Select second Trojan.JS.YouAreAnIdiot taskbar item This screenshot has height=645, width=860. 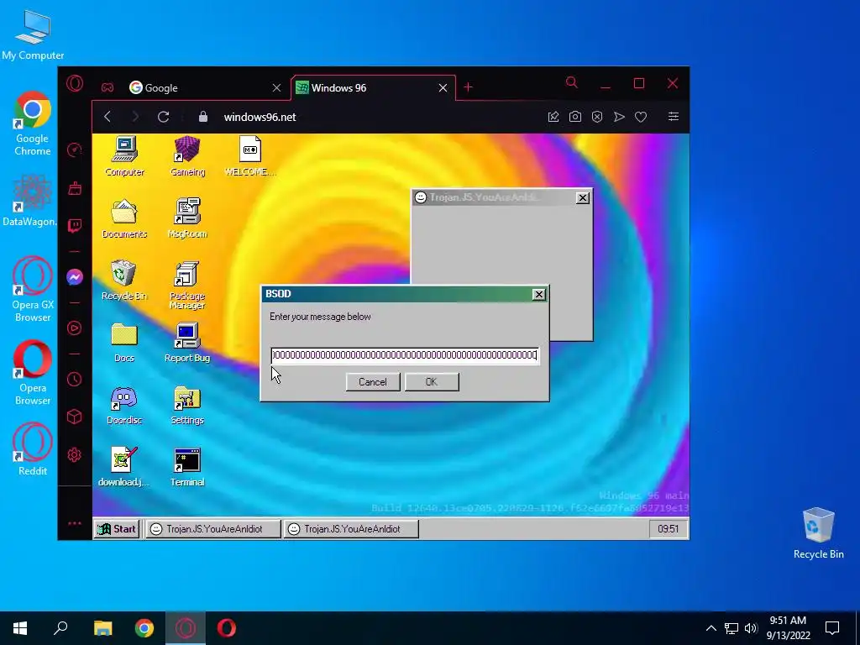click(x=351, y=529)
